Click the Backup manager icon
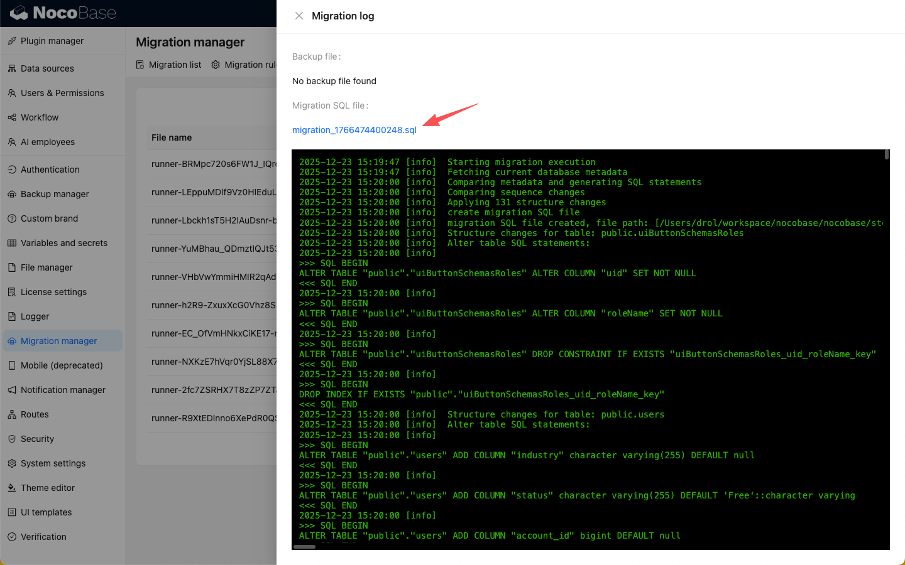This screenshot has width=905, height=565. tap(12, 194)
